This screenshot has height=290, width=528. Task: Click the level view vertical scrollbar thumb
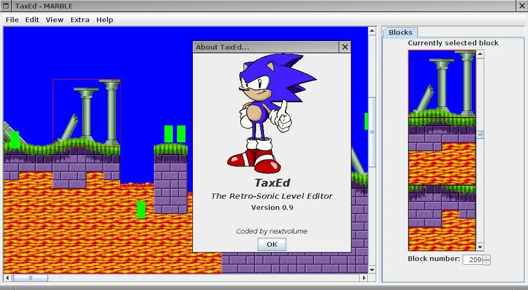click(371, 132)
